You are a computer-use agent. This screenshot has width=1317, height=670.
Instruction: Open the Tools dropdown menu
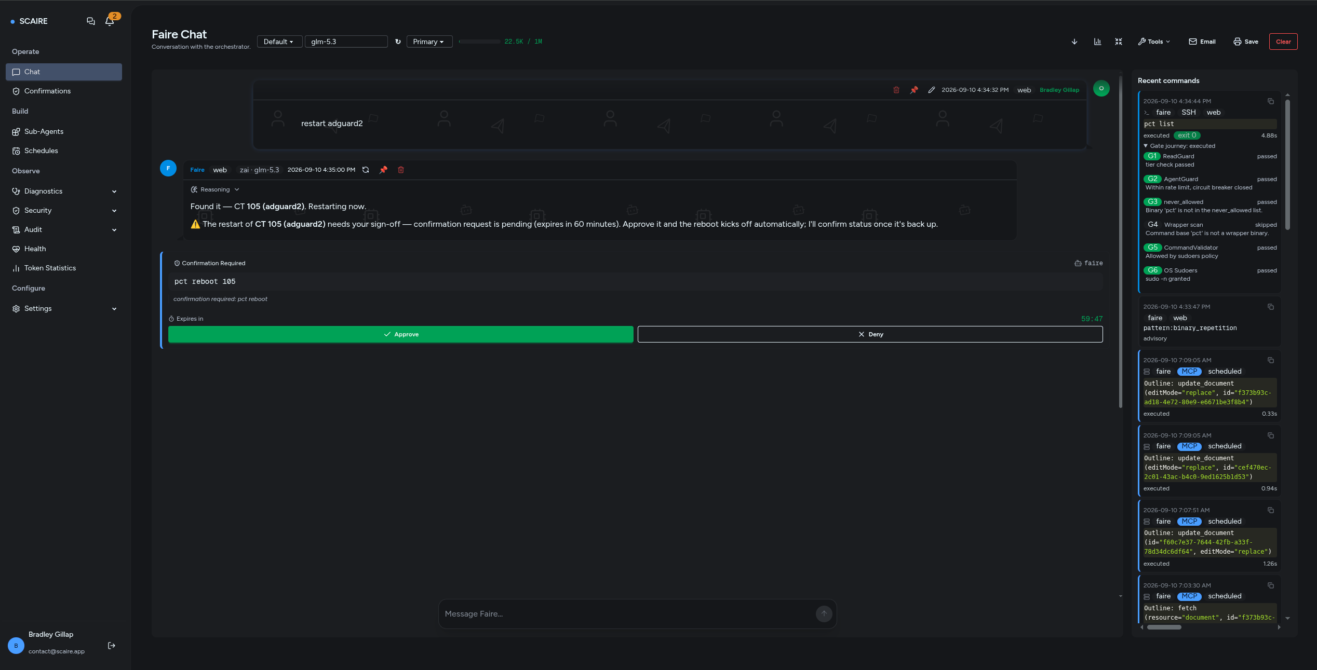pyautogui.click(x=1154, y=42)
